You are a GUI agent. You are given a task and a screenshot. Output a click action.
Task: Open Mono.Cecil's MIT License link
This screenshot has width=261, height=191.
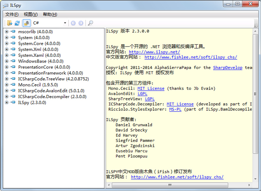click(151, 89)
